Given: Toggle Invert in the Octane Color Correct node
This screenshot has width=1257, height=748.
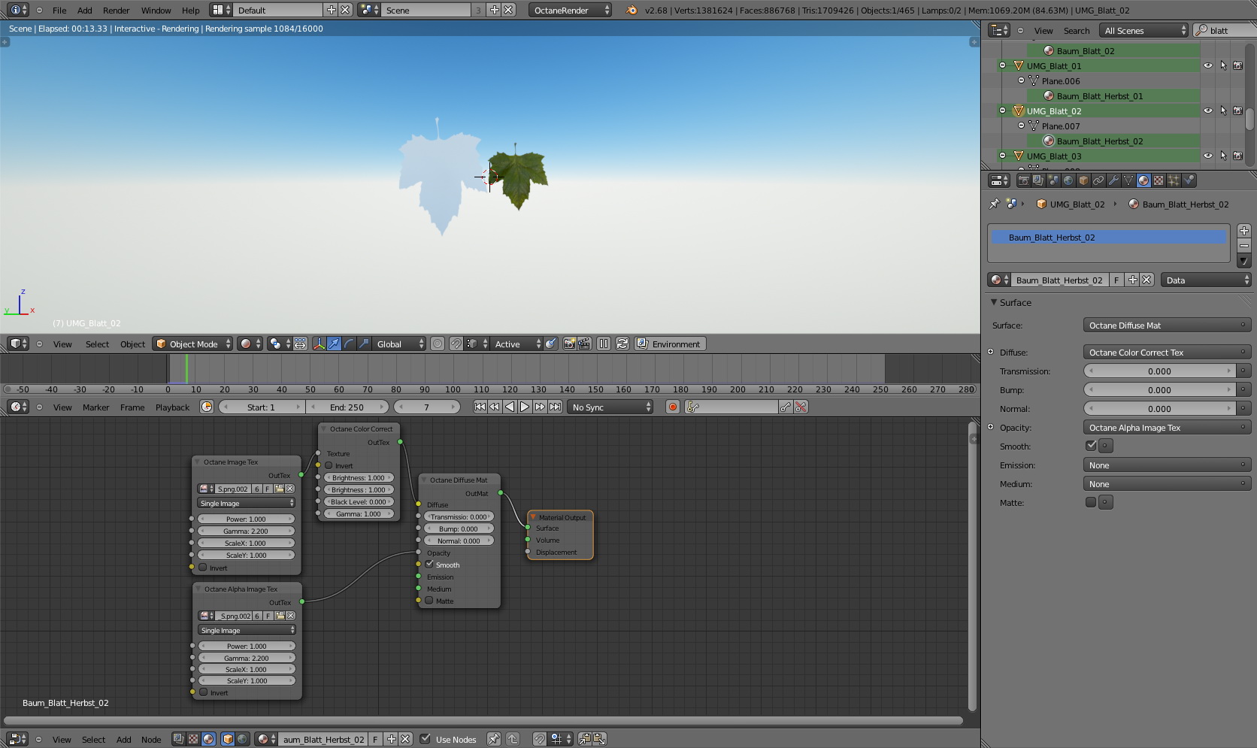Looking at the screenshot, I should (329, 465).
